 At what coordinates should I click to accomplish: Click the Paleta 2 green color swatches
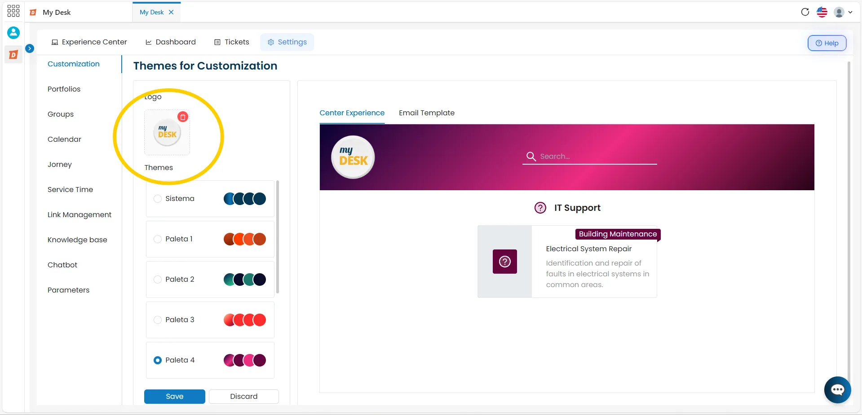click(245, 280)
